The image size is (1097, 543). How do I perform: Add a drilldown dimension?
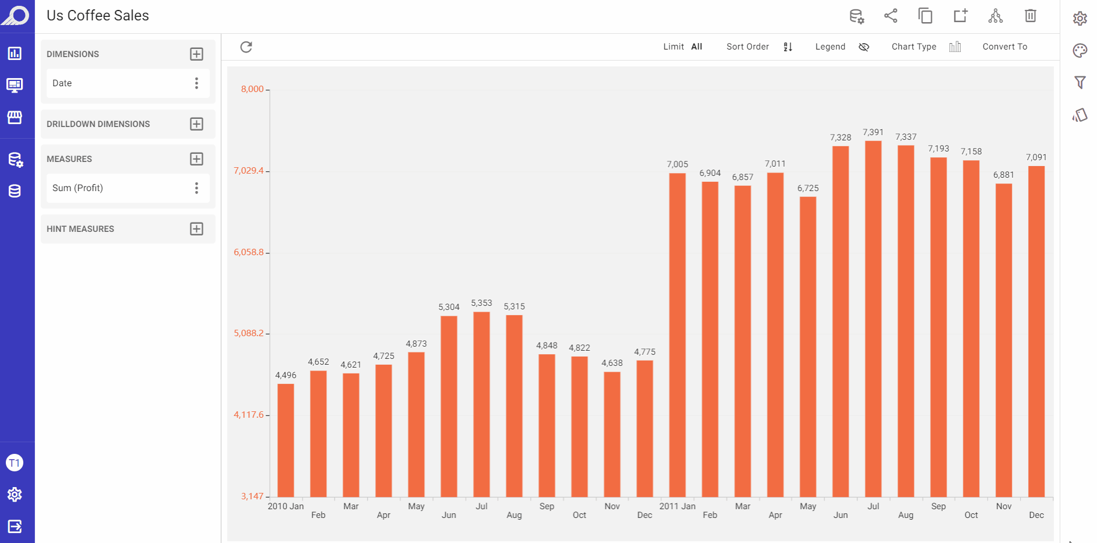[x=197, y=124]
